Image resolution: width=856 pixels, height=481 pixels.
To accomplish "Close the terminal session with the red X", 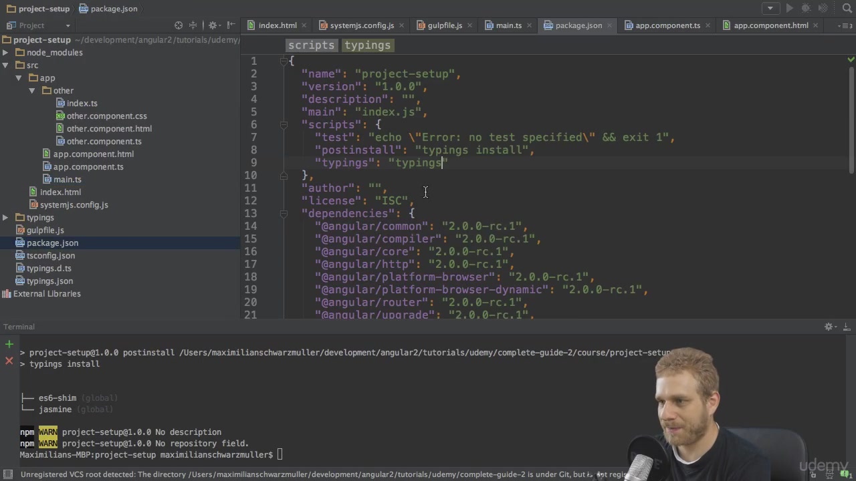I will (9, 361).
